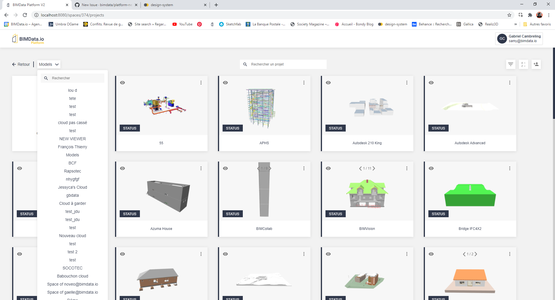
Task: Toggle visibility eye on the BIMVision card
Action: coord(328,168)
